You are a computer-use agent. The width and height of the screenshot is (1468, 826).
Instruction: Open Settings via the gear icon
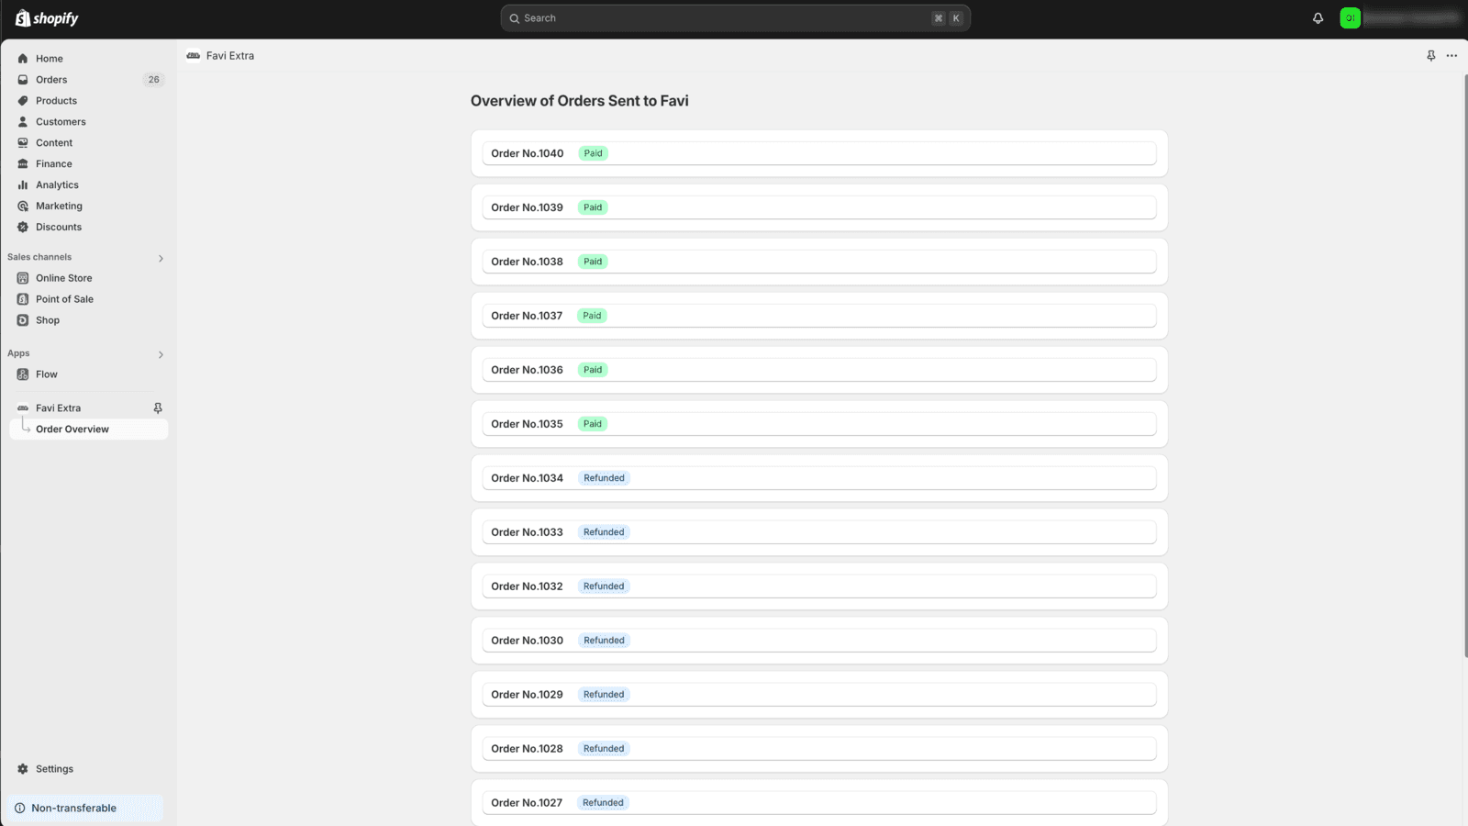23,769
